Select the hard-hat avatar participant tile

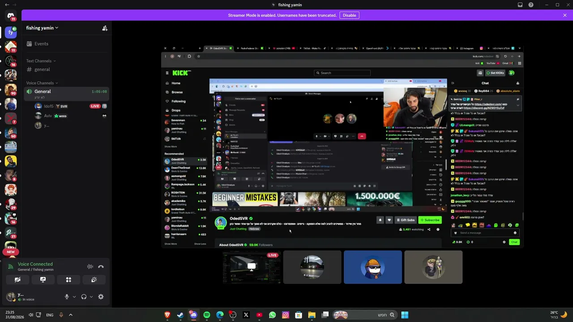click(373, 267)
